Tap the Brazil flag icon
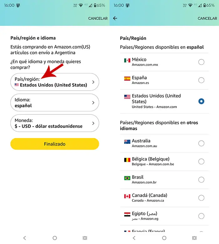219x244 pixels. (x=127, y=178)
